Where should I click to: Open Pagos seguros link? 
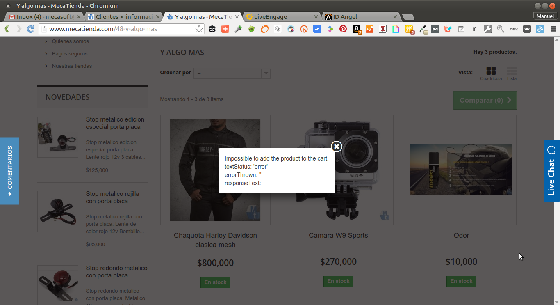point(70,54)
